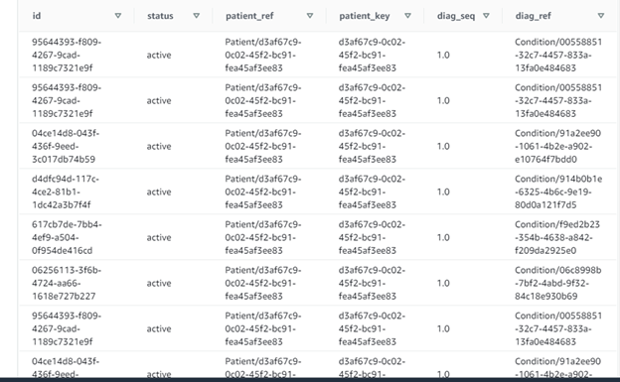Viewport: 620px width, 382px height.
Task: Select the first row id cell 95644393-f809
Action: pos(67,55)
